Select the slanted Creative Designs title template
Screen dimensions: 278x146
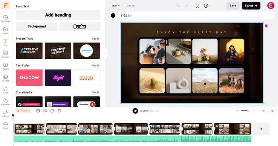(x=58, y=50)
